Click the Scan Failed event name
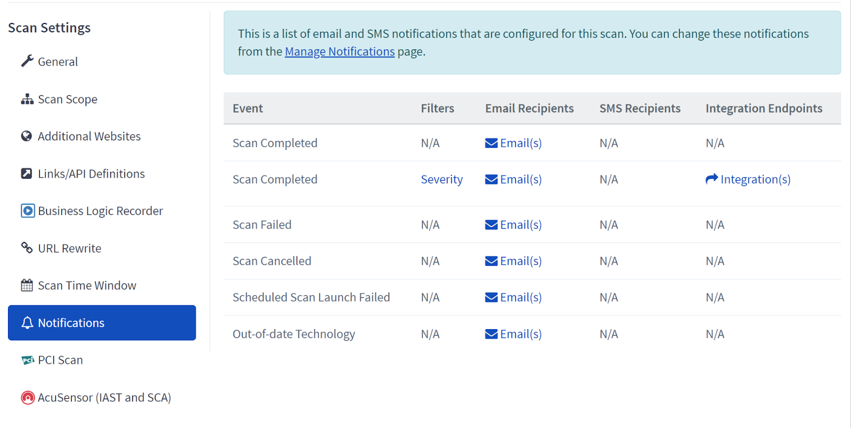The image size is (851, 428). [x=262, y=225]
